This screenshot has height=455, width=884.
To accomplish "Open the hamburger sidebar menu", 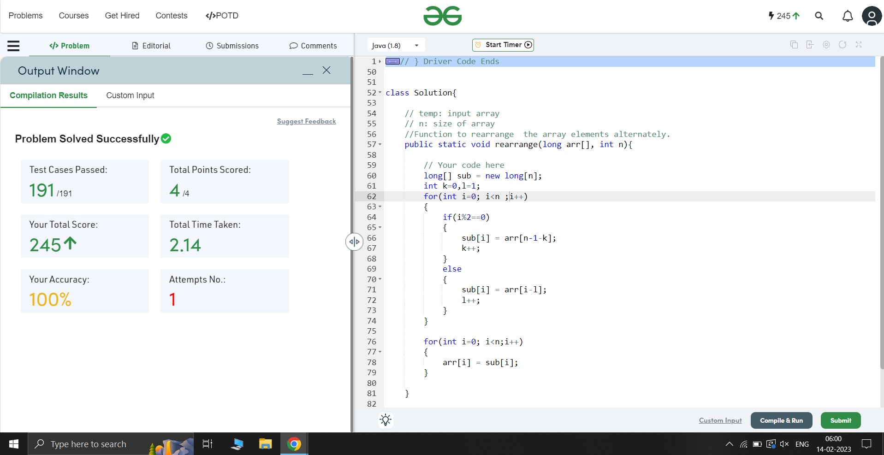I will (x=13, y=46).
